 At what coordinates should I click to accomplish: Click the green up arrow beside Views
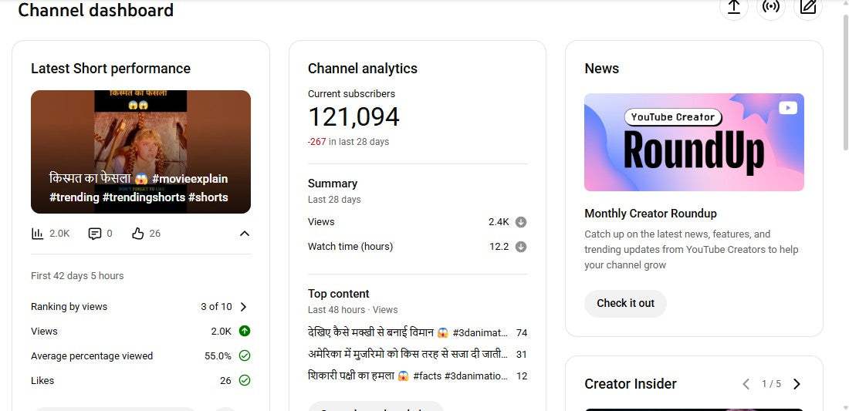coord(245,331)
